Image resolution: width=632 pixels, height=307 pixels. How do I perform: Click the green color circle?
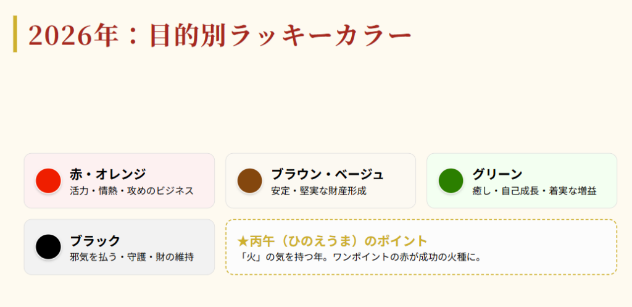pyautogui.click(x=451, y=180)
